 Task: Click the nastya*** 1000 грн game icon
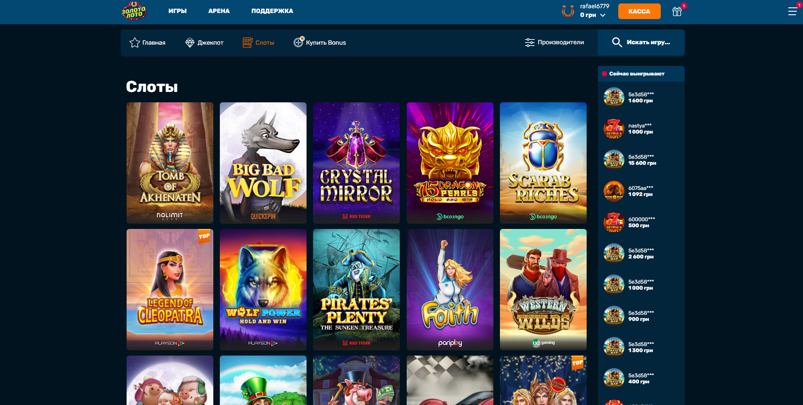pyautogui.click(x=614, y=129)
